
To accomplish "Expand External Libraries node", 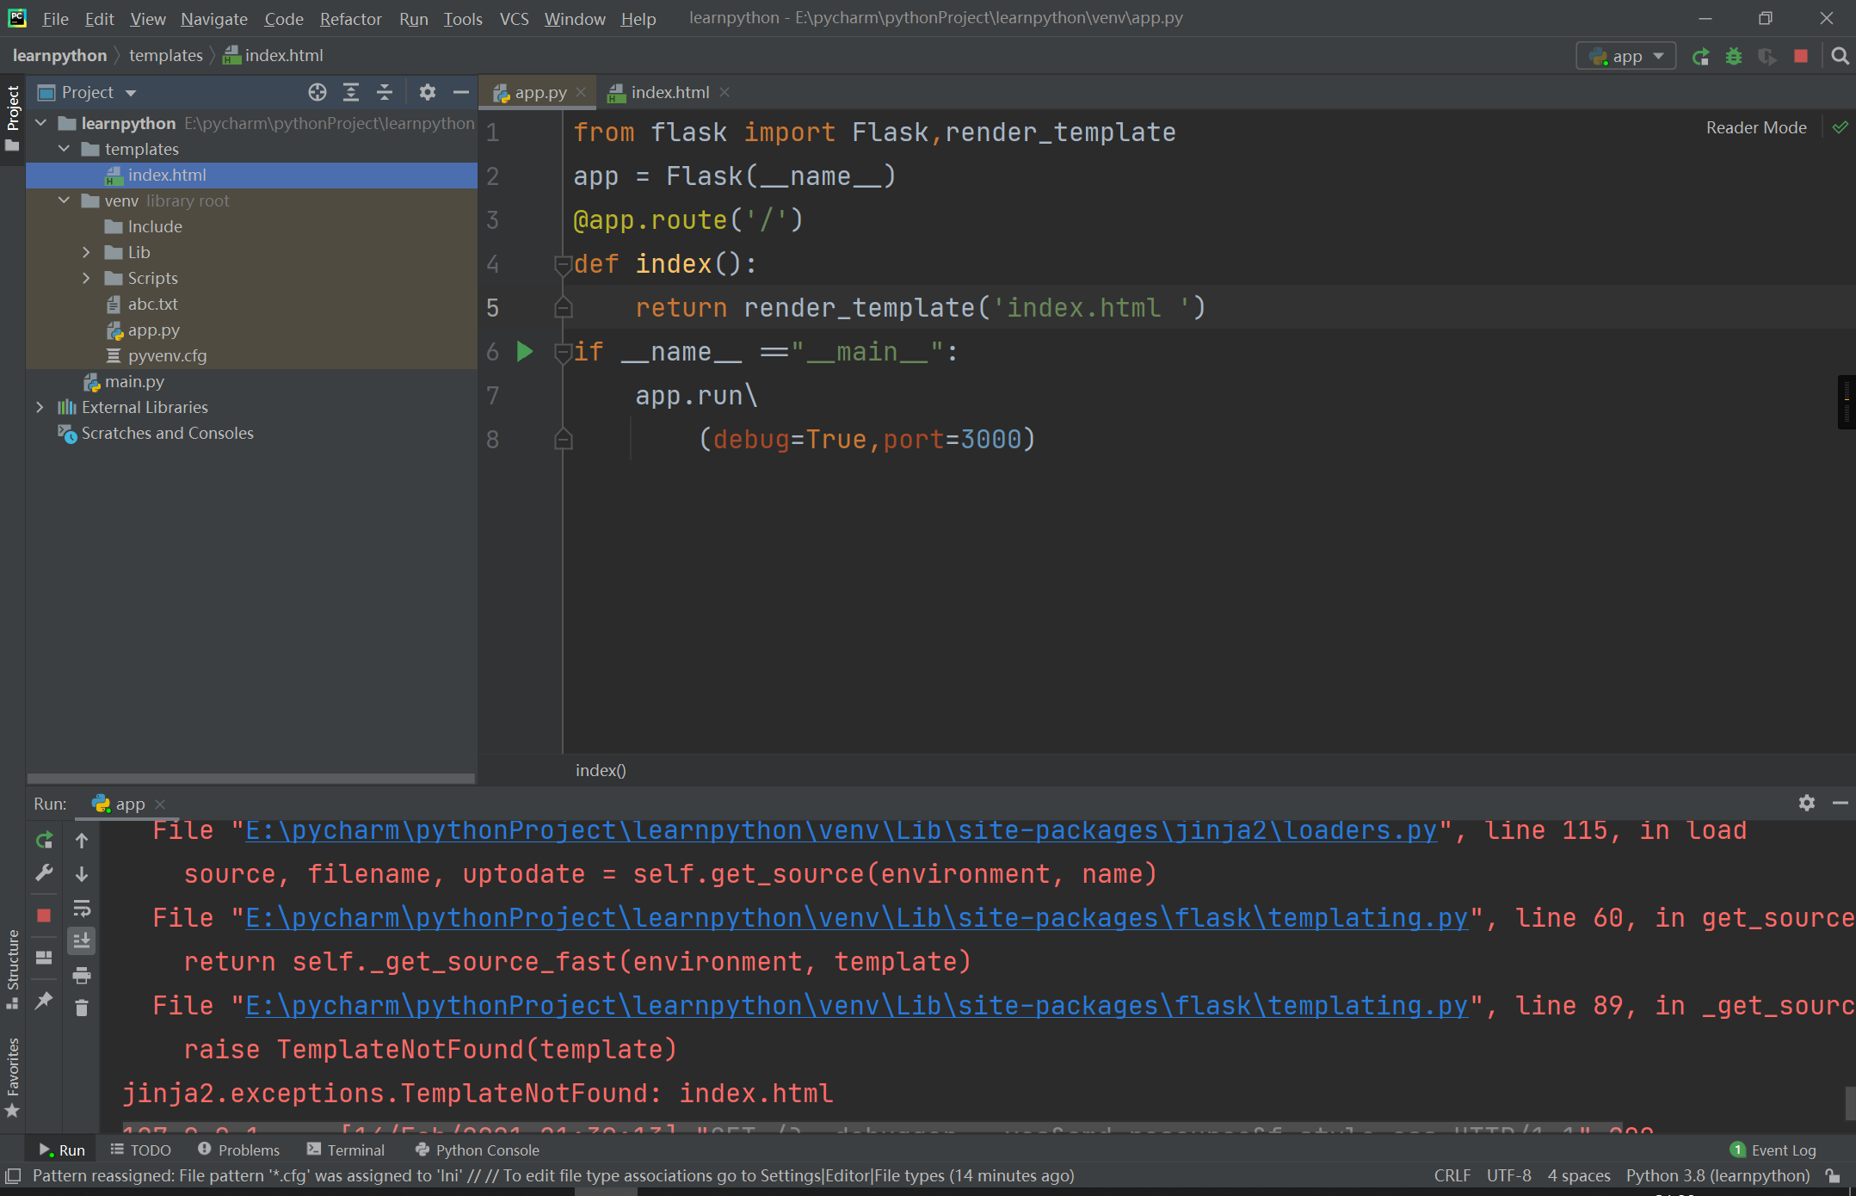I will point(40,407).
